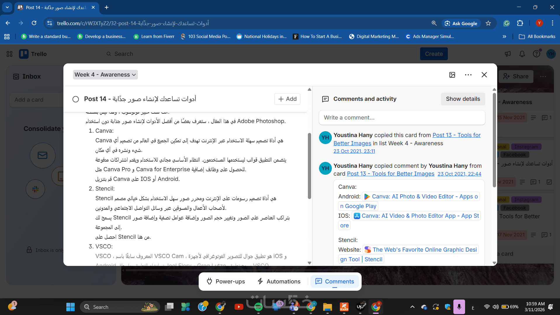Go back to previous browser page
Image resolution: width=560 pixels, height=315 pixels.
(x=8, y=23)
